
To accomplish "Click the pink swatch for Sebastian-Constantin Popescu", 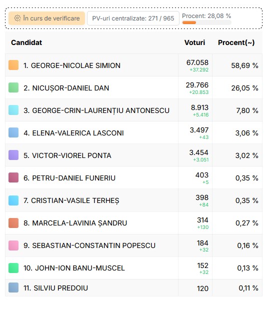I will click(x=13, y=245).
